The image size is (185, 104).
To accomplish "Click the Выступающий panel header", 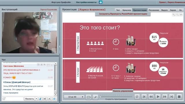I will [10, 10].
